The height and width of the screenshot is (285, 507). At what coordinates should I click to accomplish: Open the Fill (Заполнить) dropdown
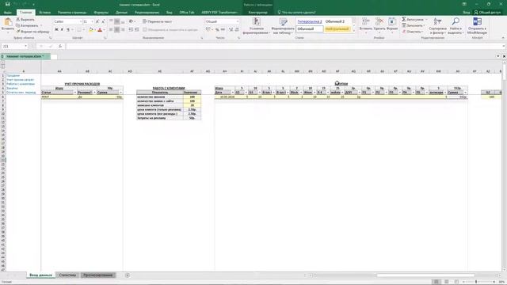point(414,25)
